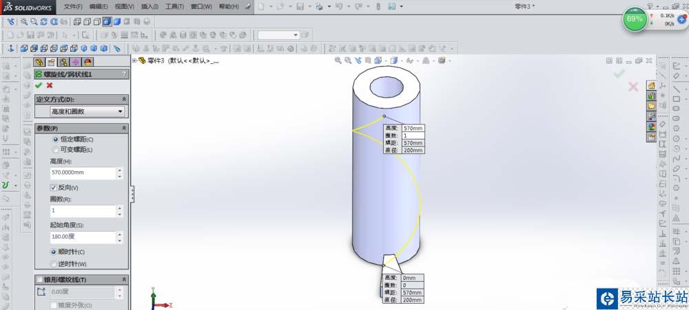Collapse the 定义方式(D) section
Viewport: 689px width, 310px height.
[x=124, y=100]
